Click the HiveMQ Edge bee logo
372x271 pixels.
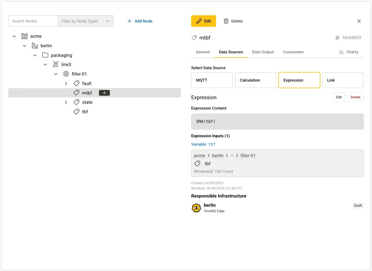point(196,208)
